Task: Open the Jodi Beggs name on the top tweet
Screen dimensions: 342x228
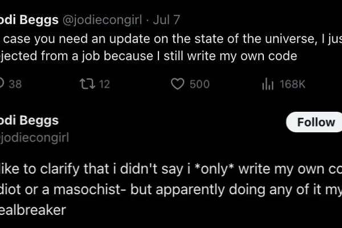Action: pyautogui.click(x=29, y=20)
